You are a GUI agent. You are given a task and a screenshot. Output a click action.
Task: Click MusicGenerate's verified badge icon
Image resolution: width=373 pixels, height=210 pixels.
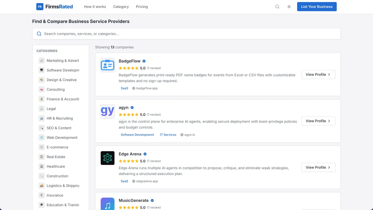[152, 201]
